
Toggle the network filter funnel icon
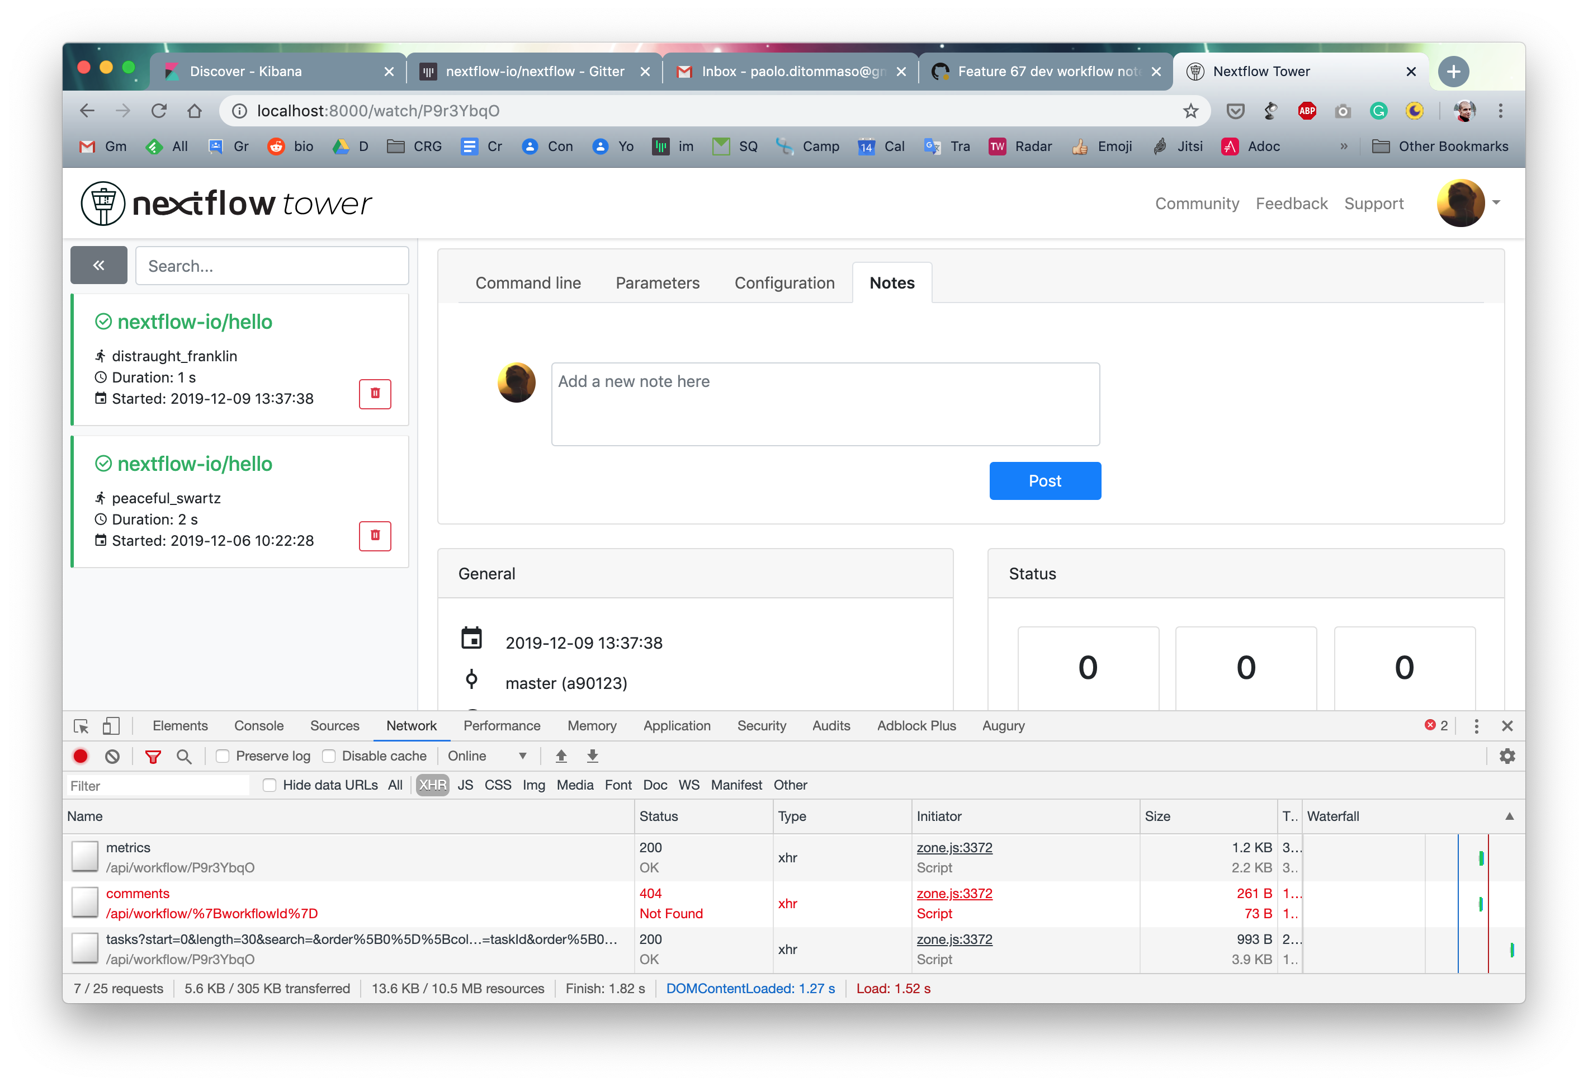click(153, 756)
